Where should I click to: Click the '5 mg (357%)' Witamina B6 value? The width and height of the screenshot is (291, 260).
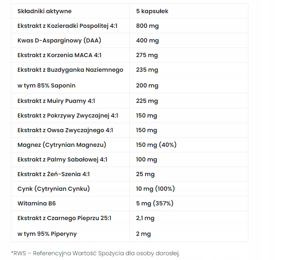pyautogui.click(x=155, y=203)
